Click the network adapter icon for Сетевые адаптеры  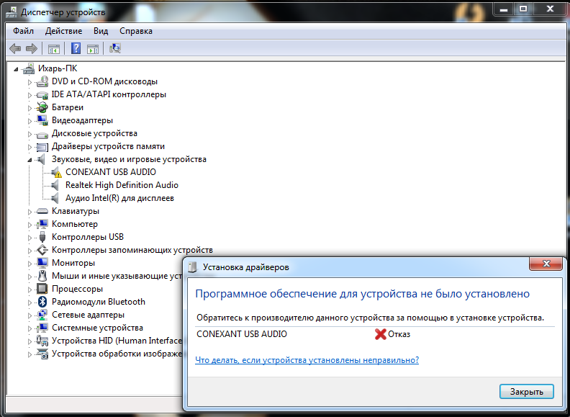tap(42, 315)
